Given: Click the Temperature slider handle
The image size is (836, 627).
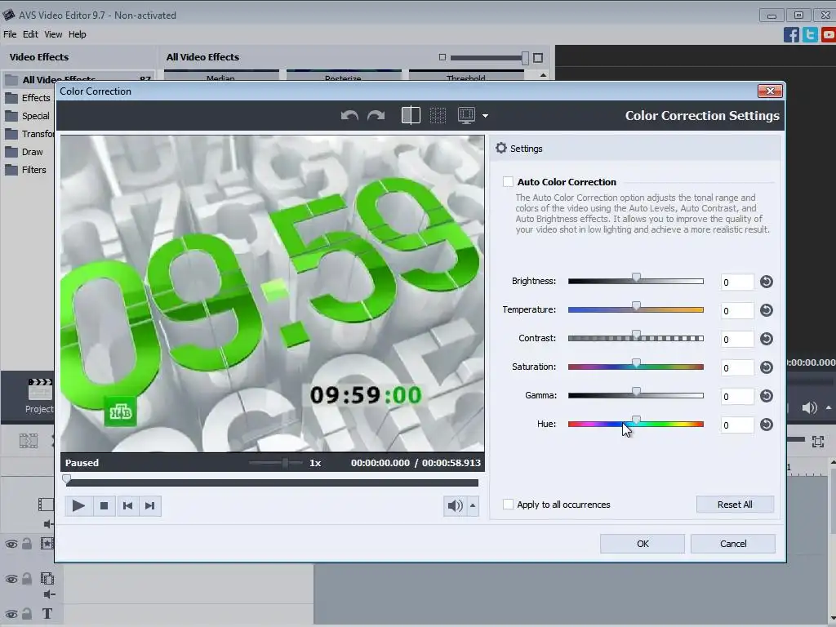Looking at the screenshot, I should [x=636, y=307].
